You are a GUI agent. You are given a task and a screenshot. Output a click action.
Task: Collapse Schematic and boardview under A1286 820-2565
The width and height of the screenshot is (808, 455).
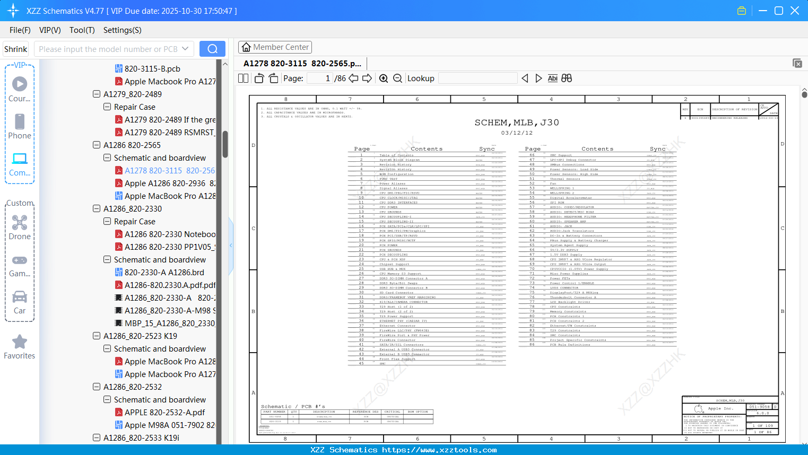tap(107, 157)
